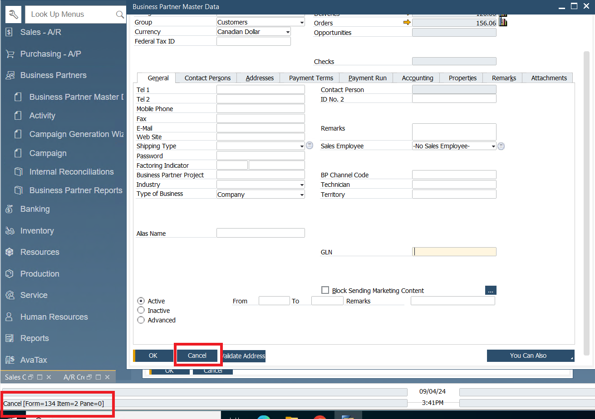Click the Orders golden link arrow
This screenshot has width=595, height=419.
[x=407, y=22]
